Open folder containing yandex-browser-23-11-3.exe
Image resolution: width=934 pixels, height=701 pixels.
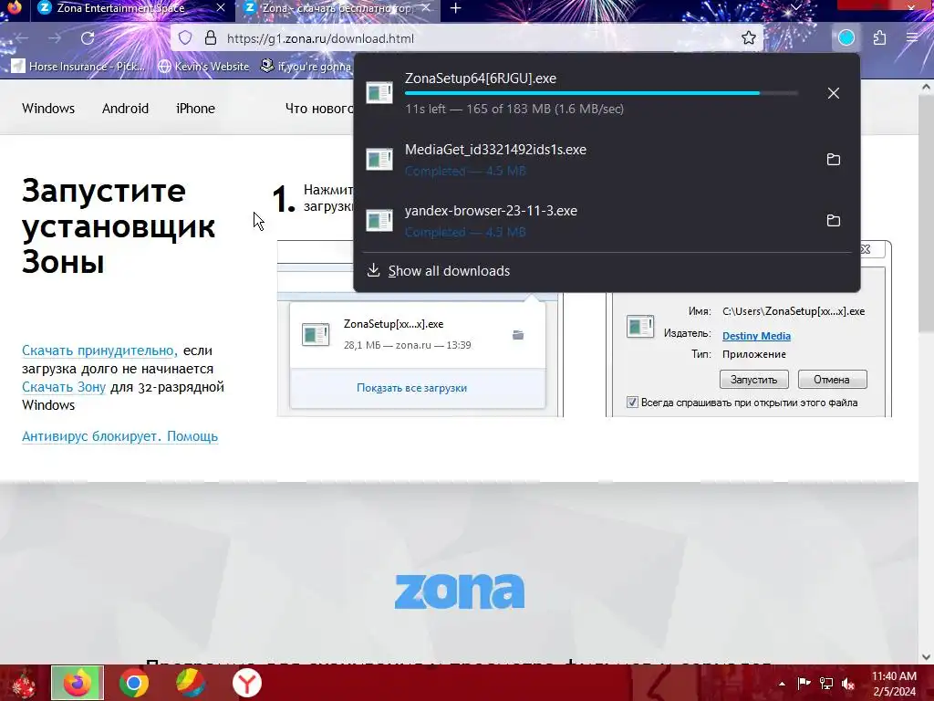point(834,221)
